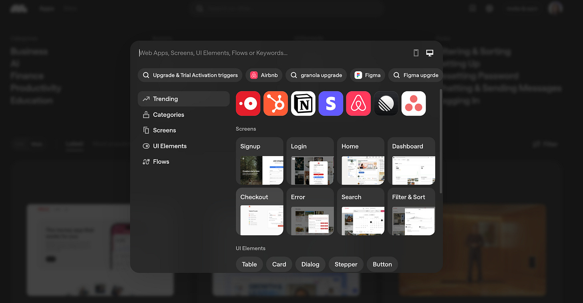Viewport: 583px width, 303px height.
Task: Click the Trending arrow icon in sidebar
Action: click(x=146, y=99)
